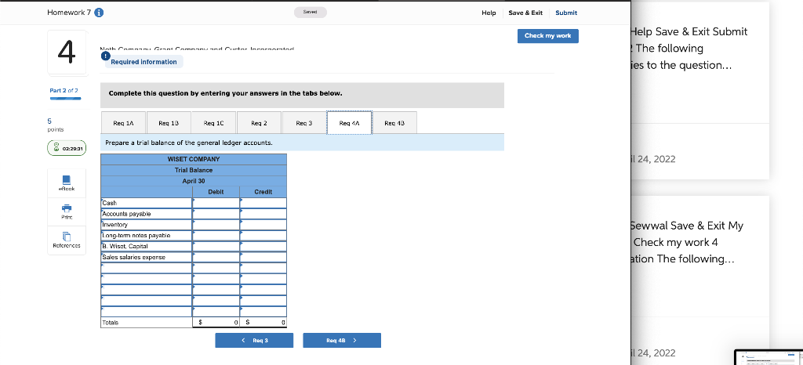The width and height of the screenshot is (803, 365).
Task: Click the Required information alert icon
Action: 105,55
